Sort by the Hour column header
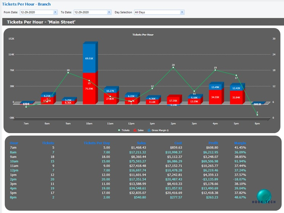The width and height of the screenshot is (284, 213). click(x=14, y=143)
